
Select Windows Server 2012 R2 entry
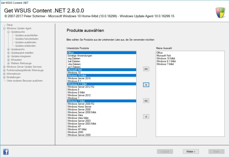102,87
